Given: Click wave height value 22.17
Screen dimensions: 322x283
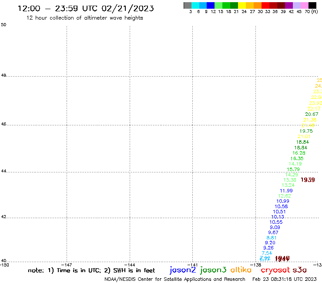Looking at the screenshot, I should coord(314,109).
